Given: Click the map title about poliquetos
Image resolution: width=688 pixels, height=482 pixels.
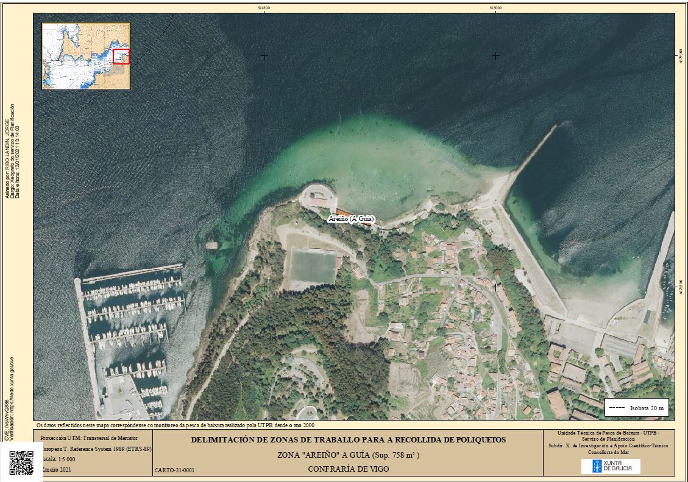Looking at the screenshot, I should pos(348,439).
